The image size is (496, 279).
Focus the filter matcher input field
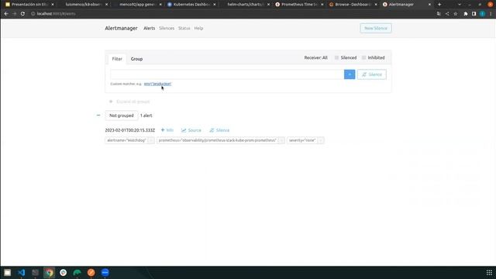tap(227, 74)
